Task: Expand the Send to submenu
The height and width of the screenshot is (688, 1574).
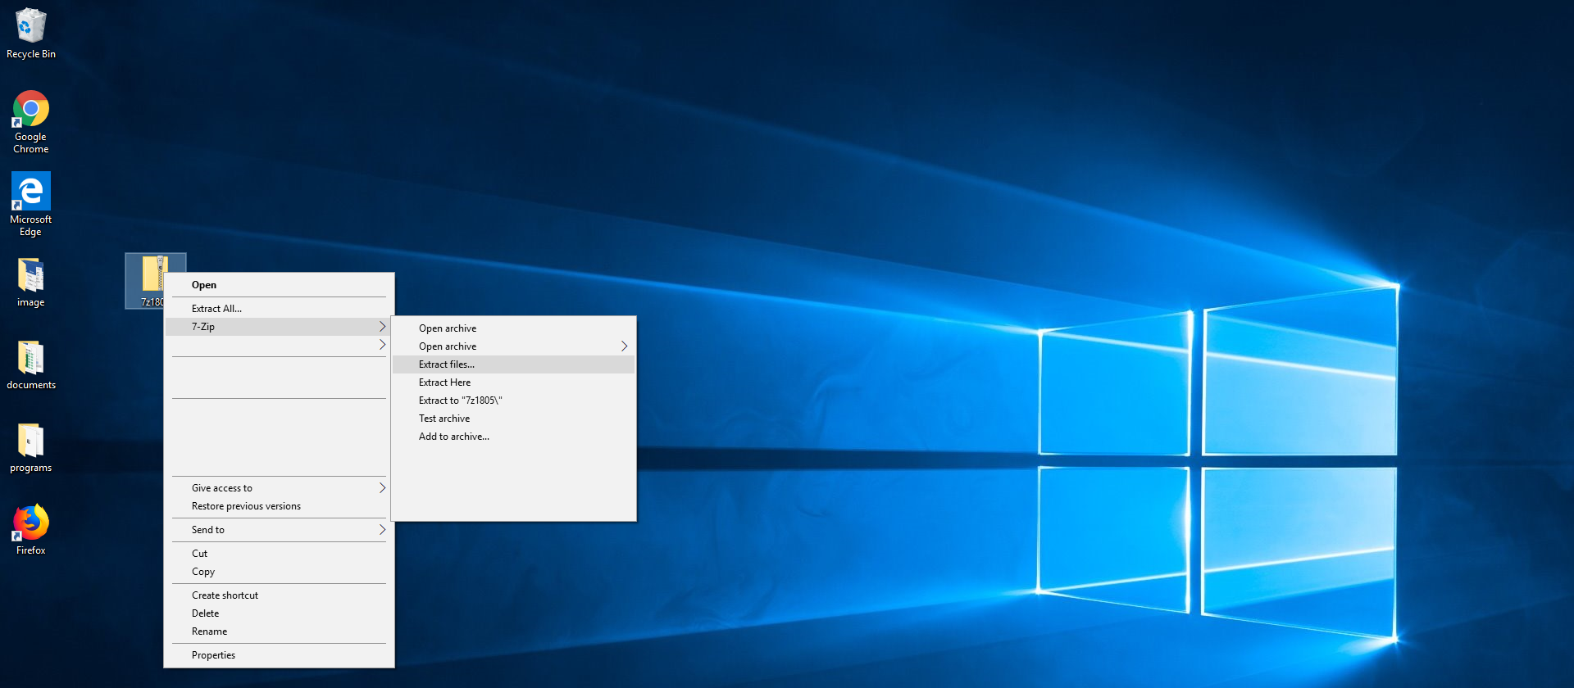Action: (x=280, y=530)
